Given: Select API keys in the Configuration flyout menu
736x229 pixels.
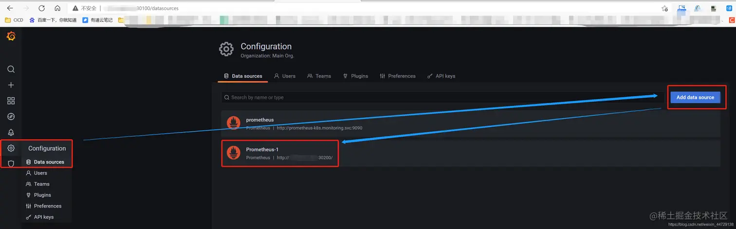Looking at the screenshot, I should [x=39, y=217].
